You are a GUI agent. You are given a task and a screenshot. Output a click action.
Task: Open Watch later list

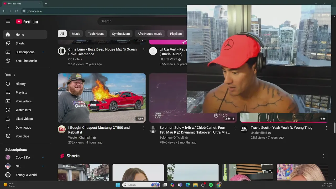pos(25,110)
